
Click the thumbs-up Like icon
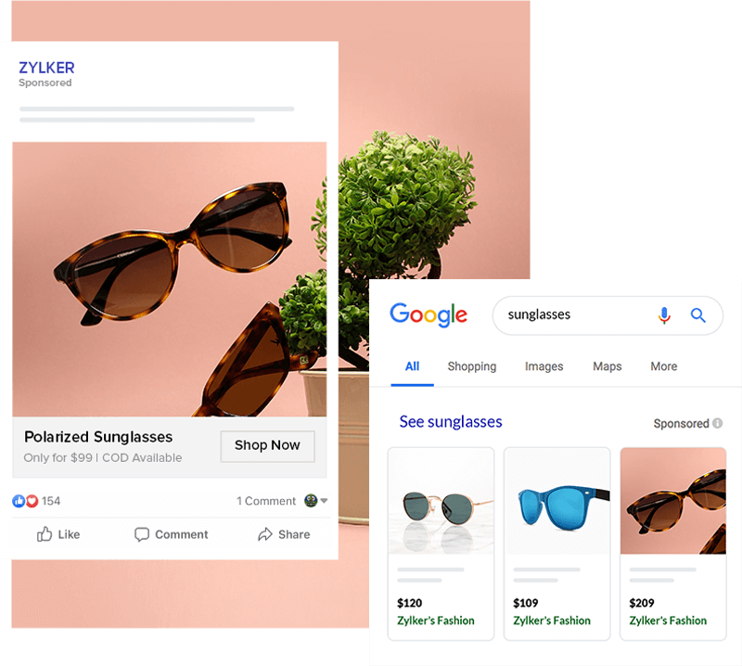(45, 534)
